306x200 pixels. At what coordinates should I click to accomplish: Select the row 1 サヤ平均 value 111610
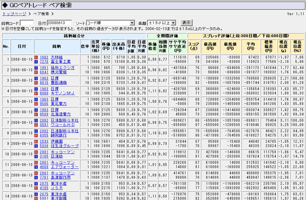pos(180,57)
